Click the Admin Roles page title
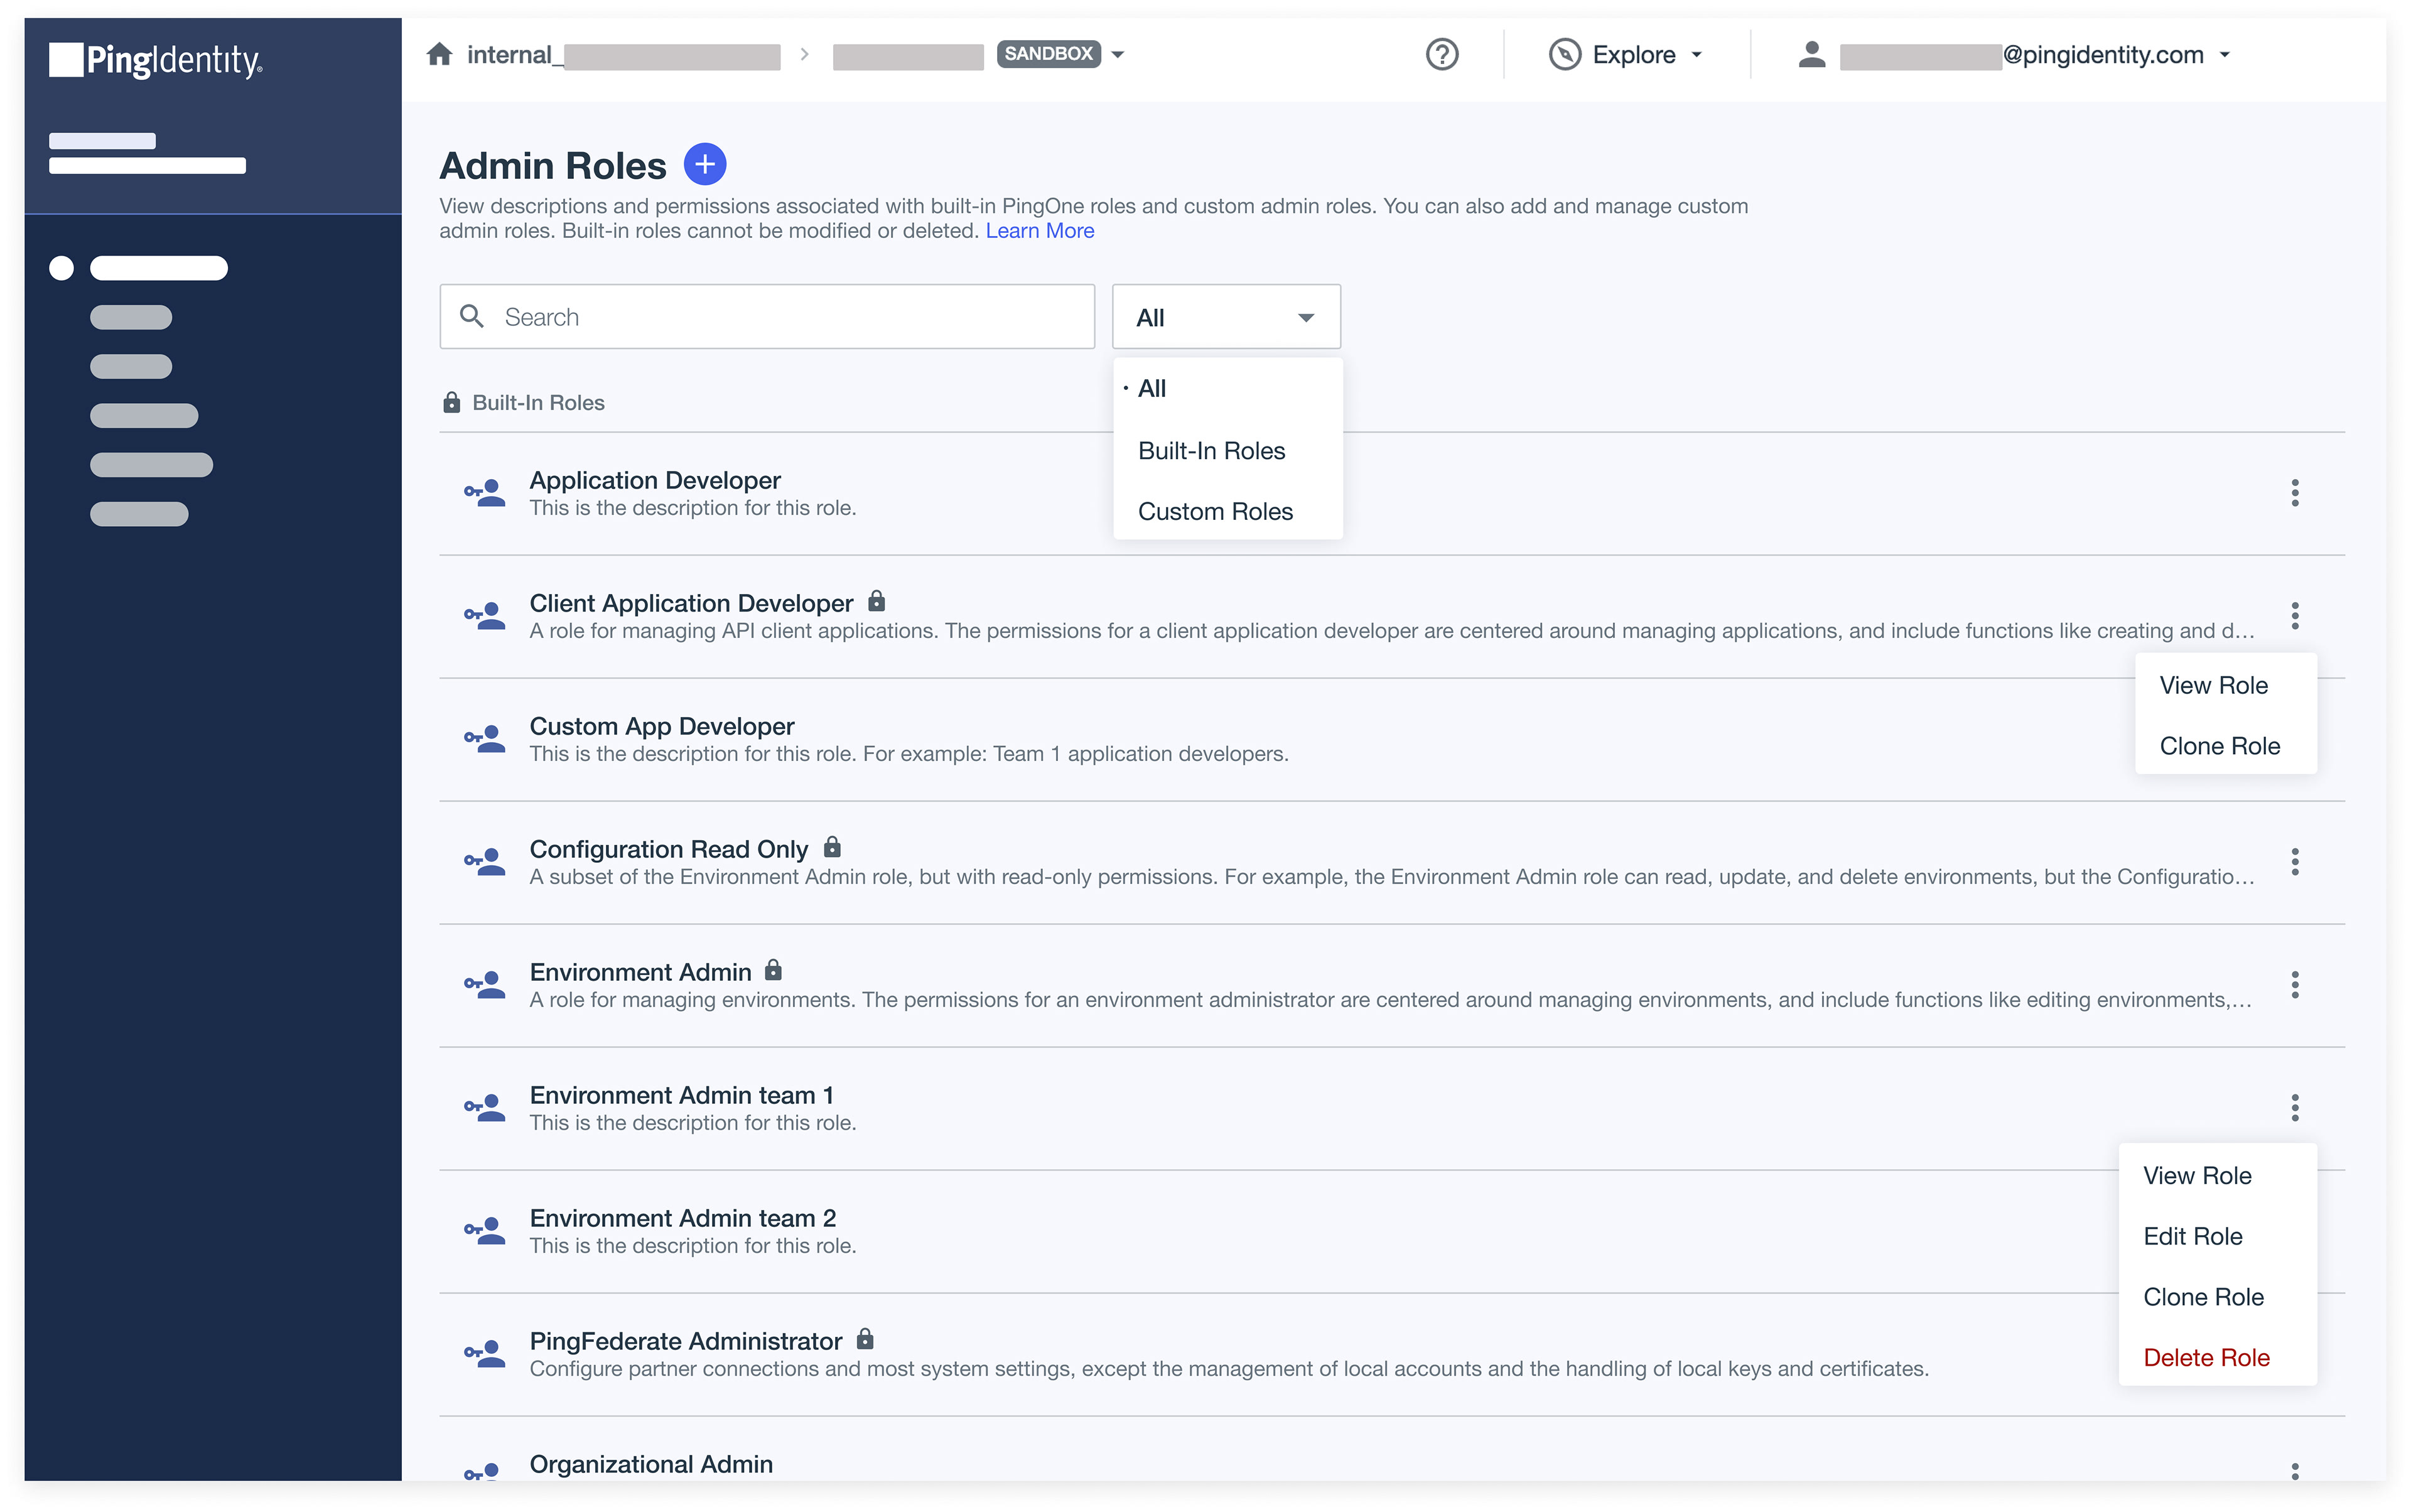Image resolution: width=2411 pixels, height=1512 pixels. click(x=553, y=166)
